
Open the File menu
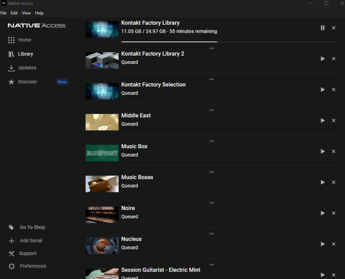[3, 13]
